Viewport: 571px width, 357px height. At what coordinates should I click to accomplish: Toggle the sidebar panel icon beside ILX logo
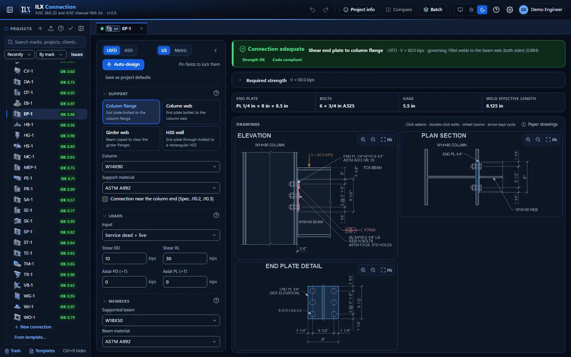[x=10, y=10]
